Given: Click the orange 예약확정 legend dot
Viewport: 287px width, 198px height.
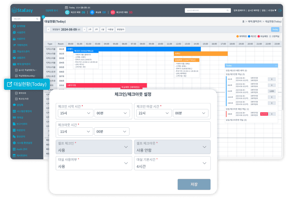Looking at the screenshot, I should coord(238,36).
